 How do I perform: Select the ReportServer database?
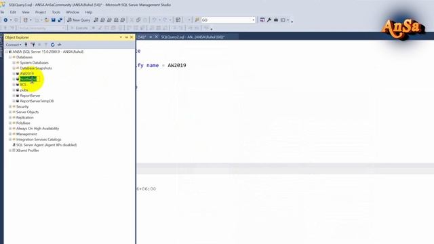pos(30,96)
